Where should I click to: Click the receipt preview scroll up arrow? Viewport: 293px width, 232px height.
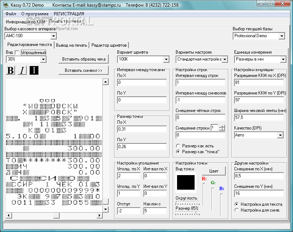coord(106,82)
